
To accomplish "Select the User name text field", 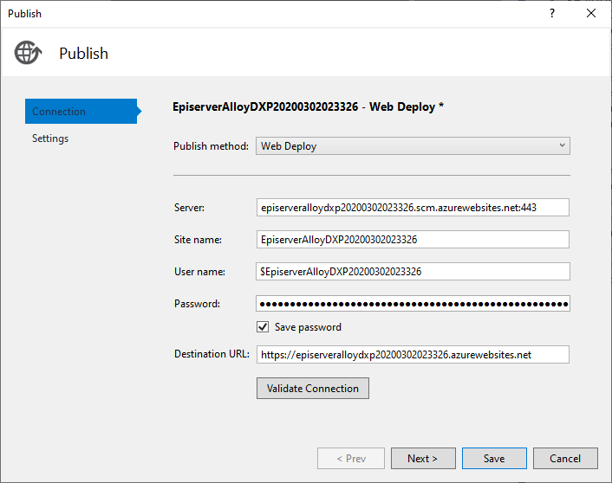I will pyautogui.click(x=413, y=271).
